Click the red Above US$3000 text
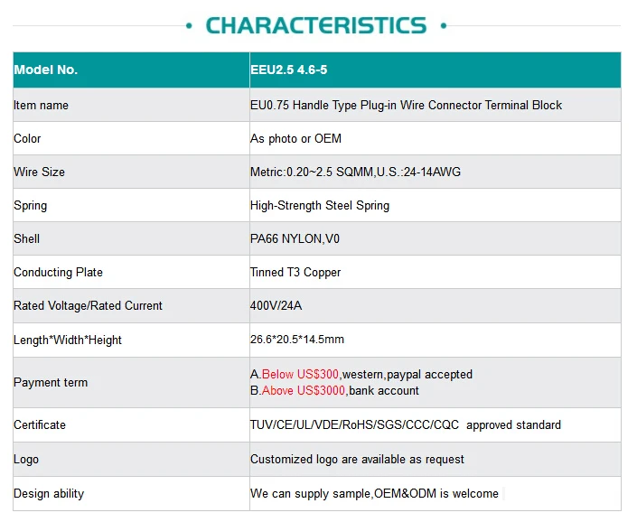The width and height of the screenshot is (637, 522). [x=304, y=390]
